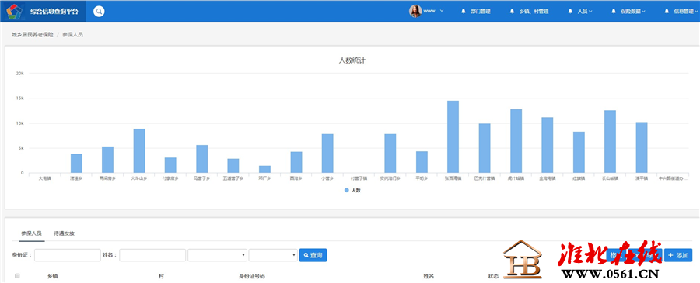
Task: Click bell icon beside 人员
Action: click(570, 11)
